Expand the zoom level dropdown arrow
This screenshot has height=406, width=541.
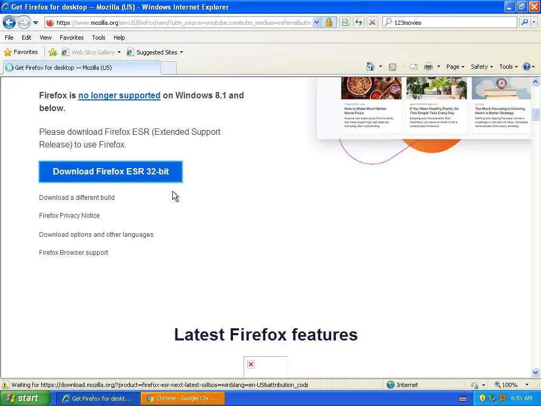click(527, 385)
